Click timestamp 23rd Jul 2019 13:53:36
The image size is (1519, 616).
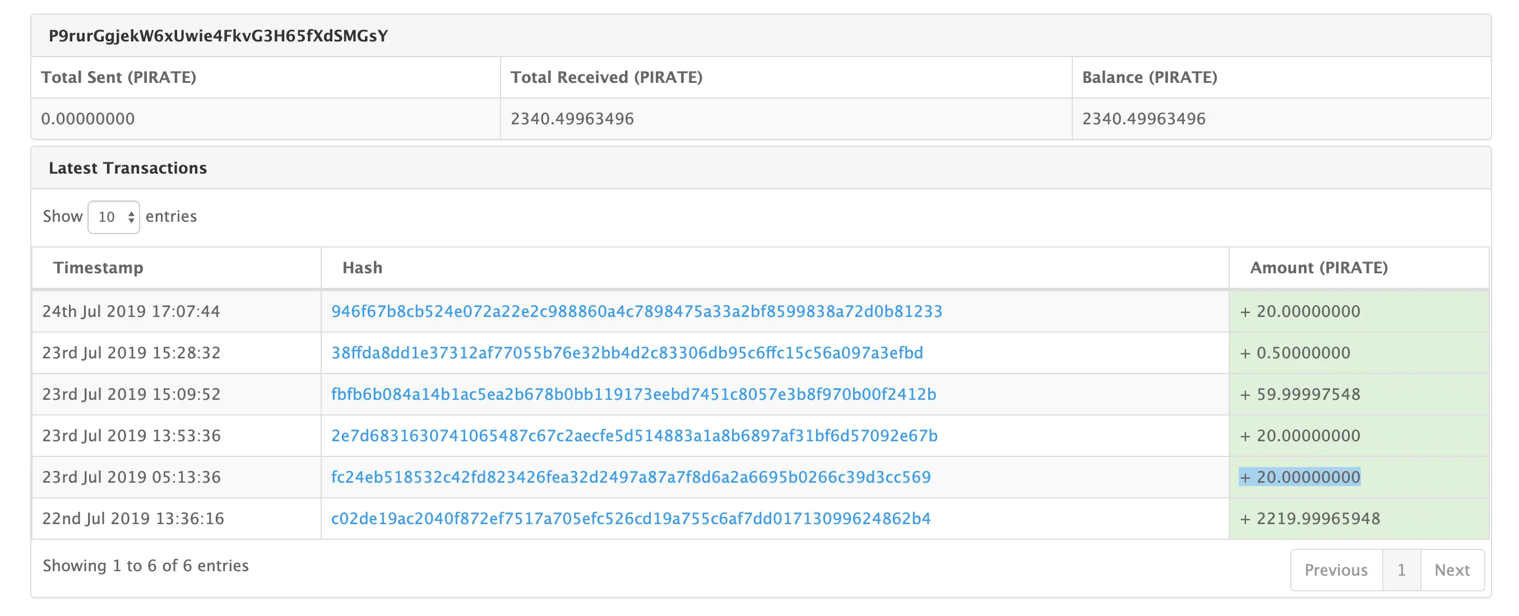[x=131, y=435]
